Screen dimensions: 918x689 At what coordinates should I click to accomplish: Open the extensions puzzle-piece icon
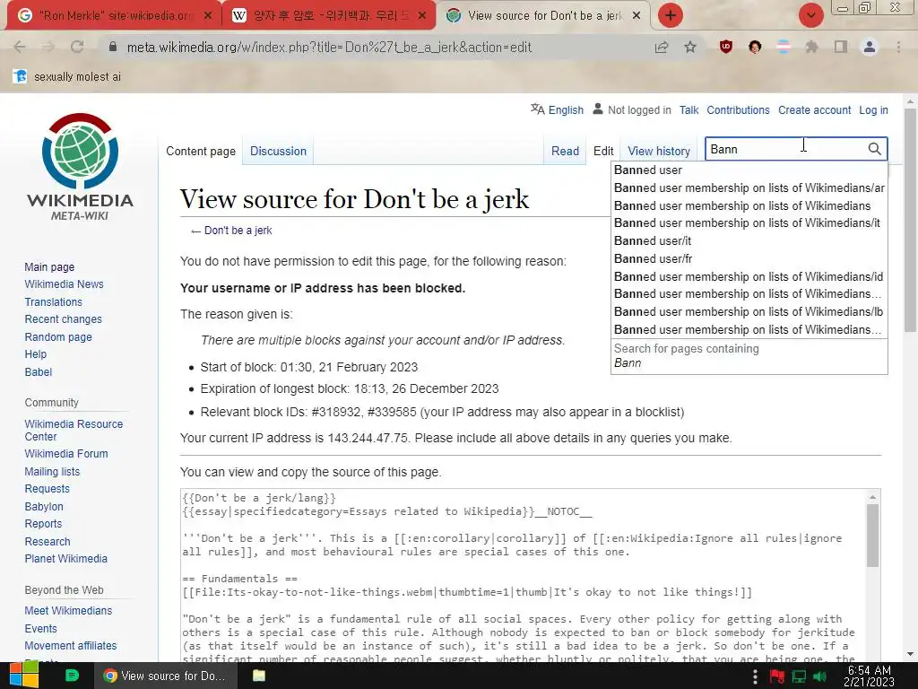click(x=811, y=47)
